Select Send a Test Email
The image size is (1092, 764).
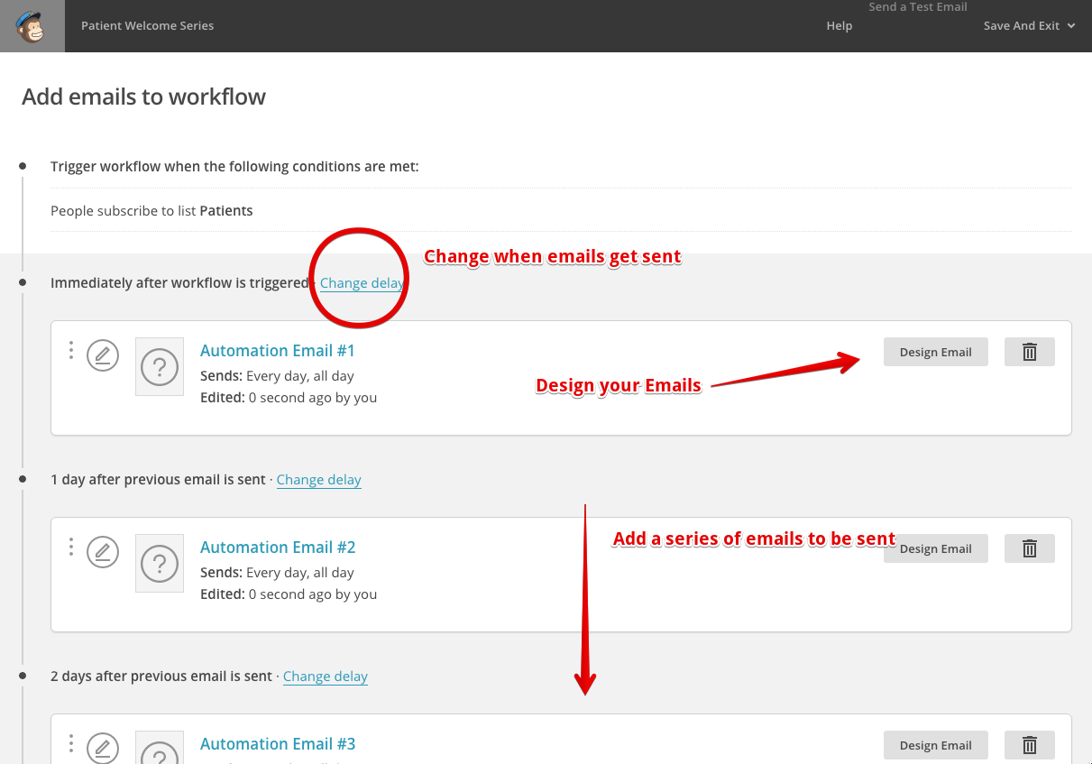point(918,7)
